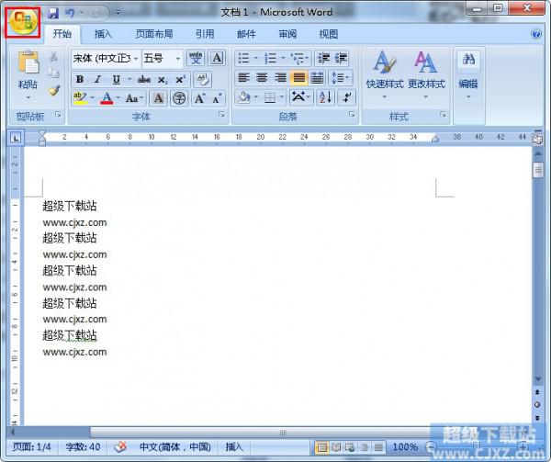Switch to 视图 (View) tab
The width and height of the screenshot is (551, 462).
tap(329, 34)
